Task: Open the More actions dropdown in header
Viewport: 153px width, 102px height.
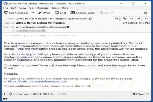Action: point(146,19)
